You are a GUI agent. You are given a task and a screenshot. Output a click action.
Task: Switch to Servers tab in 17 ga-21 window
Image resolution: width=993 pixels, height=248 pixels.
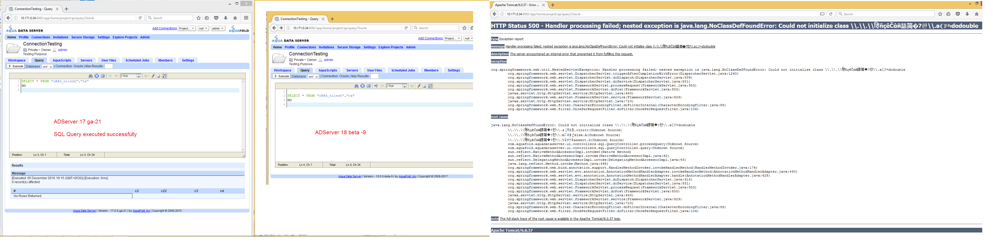click(86, 60)
